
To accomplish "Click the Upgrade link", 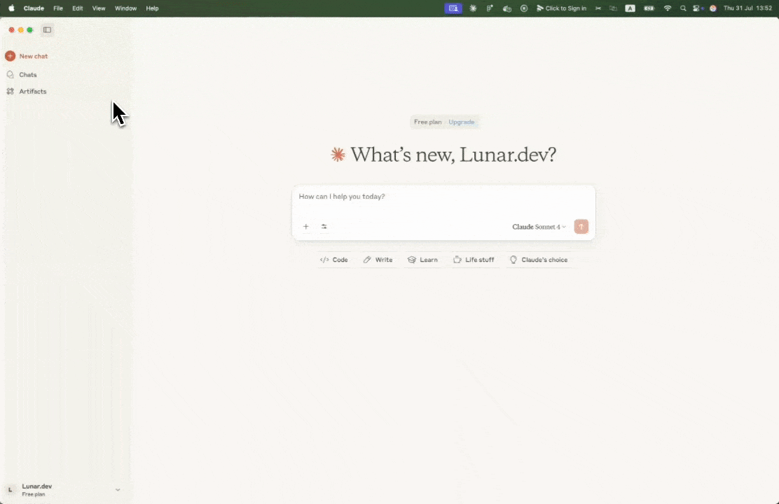I will pos(462,122).
